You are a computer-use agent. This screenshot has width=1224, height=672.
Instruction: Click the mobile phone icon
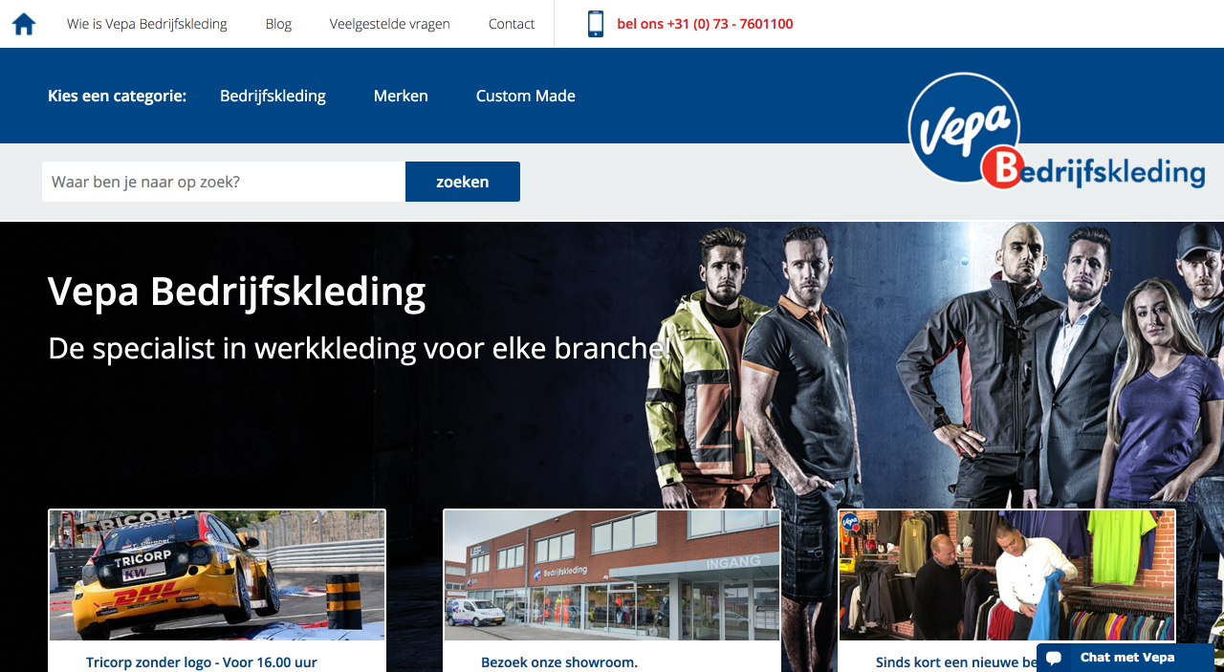point(596,24)
